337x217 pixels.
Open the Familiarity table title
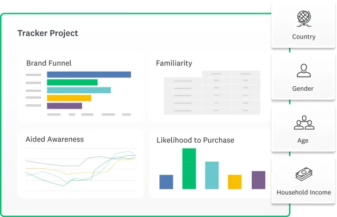(x=174, y=63)
